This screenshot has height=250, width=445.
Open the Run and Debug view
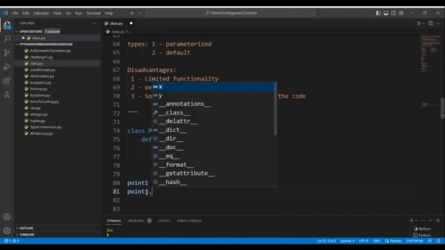pos(7,67)
